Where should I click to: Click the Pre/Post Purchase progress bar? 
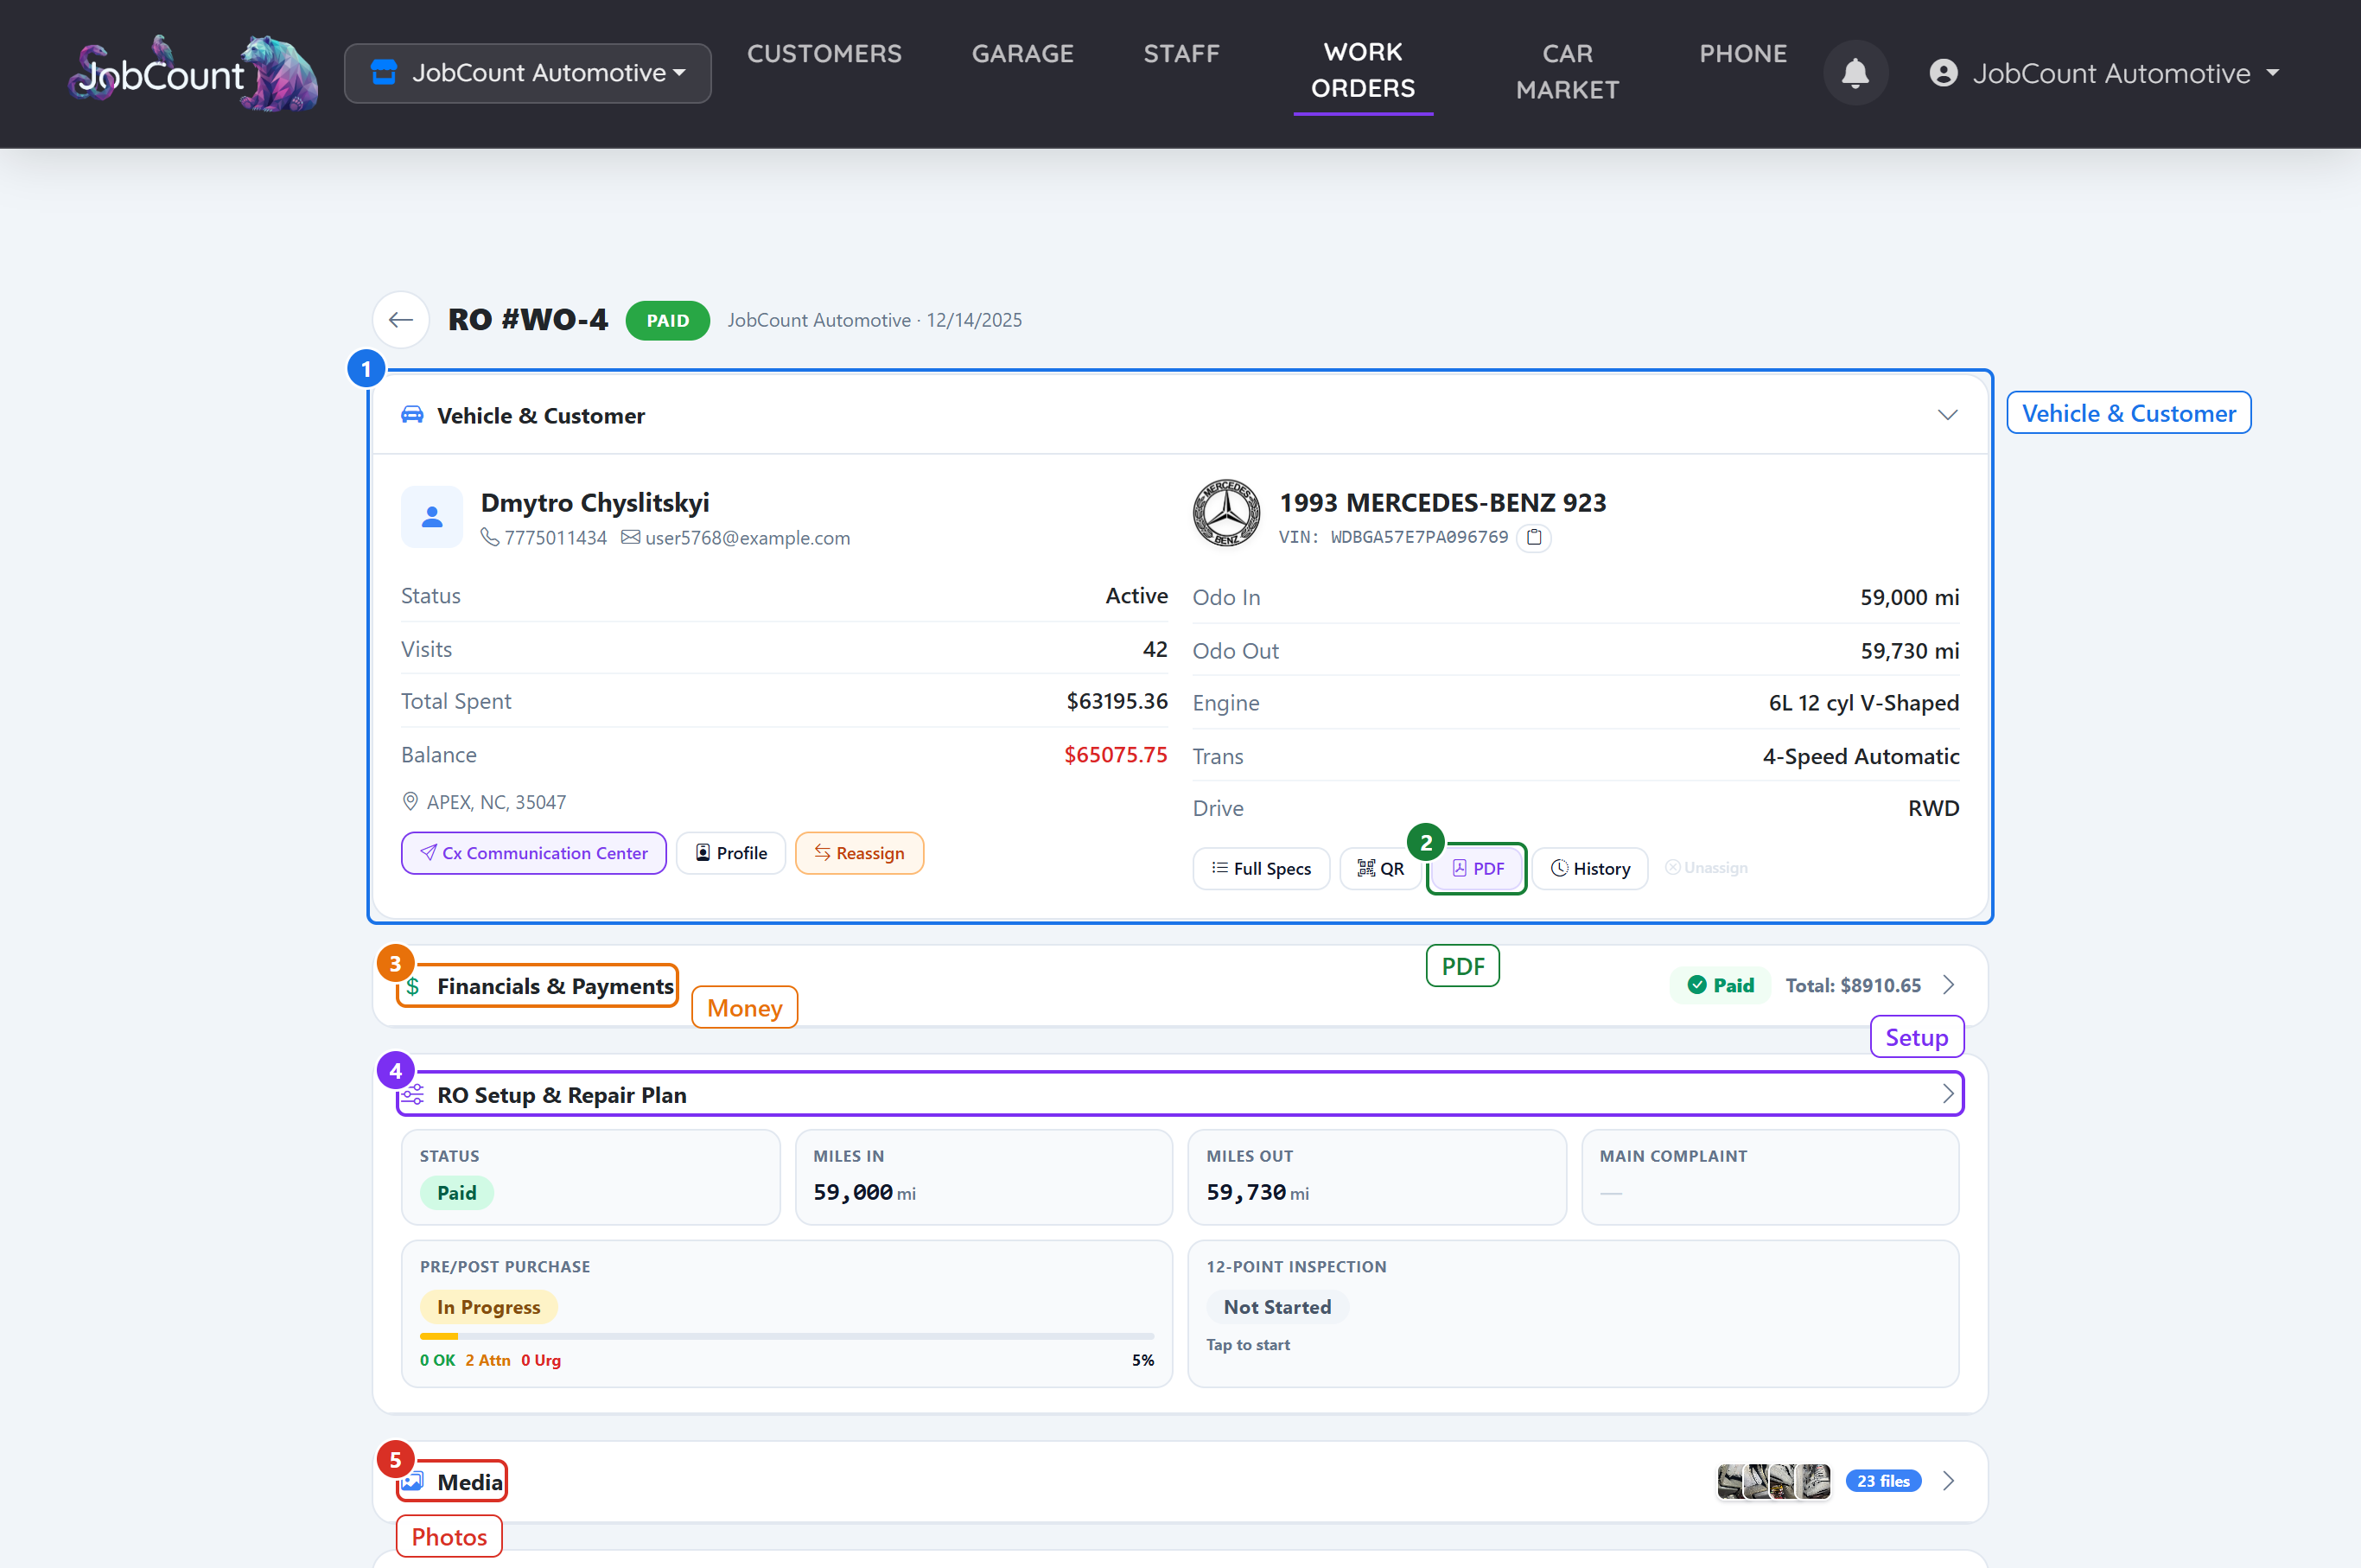786,1336
